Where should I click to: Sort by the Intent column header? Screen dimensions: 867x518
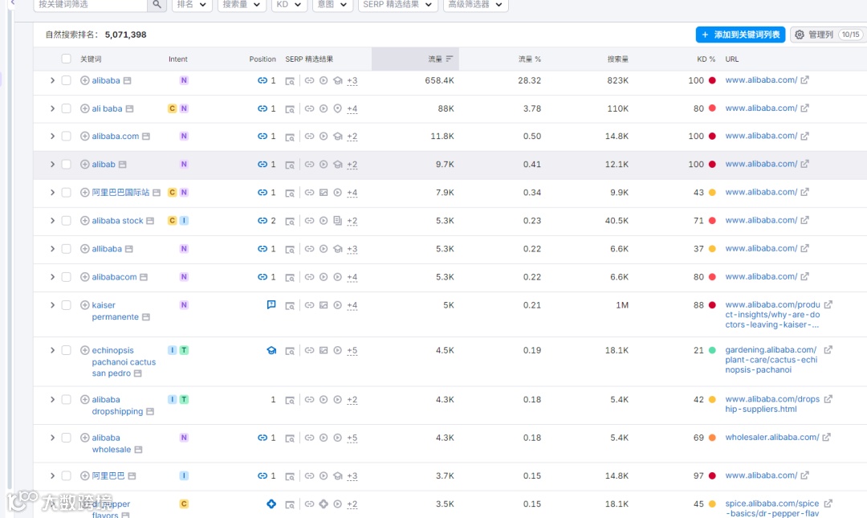[178, 59]
